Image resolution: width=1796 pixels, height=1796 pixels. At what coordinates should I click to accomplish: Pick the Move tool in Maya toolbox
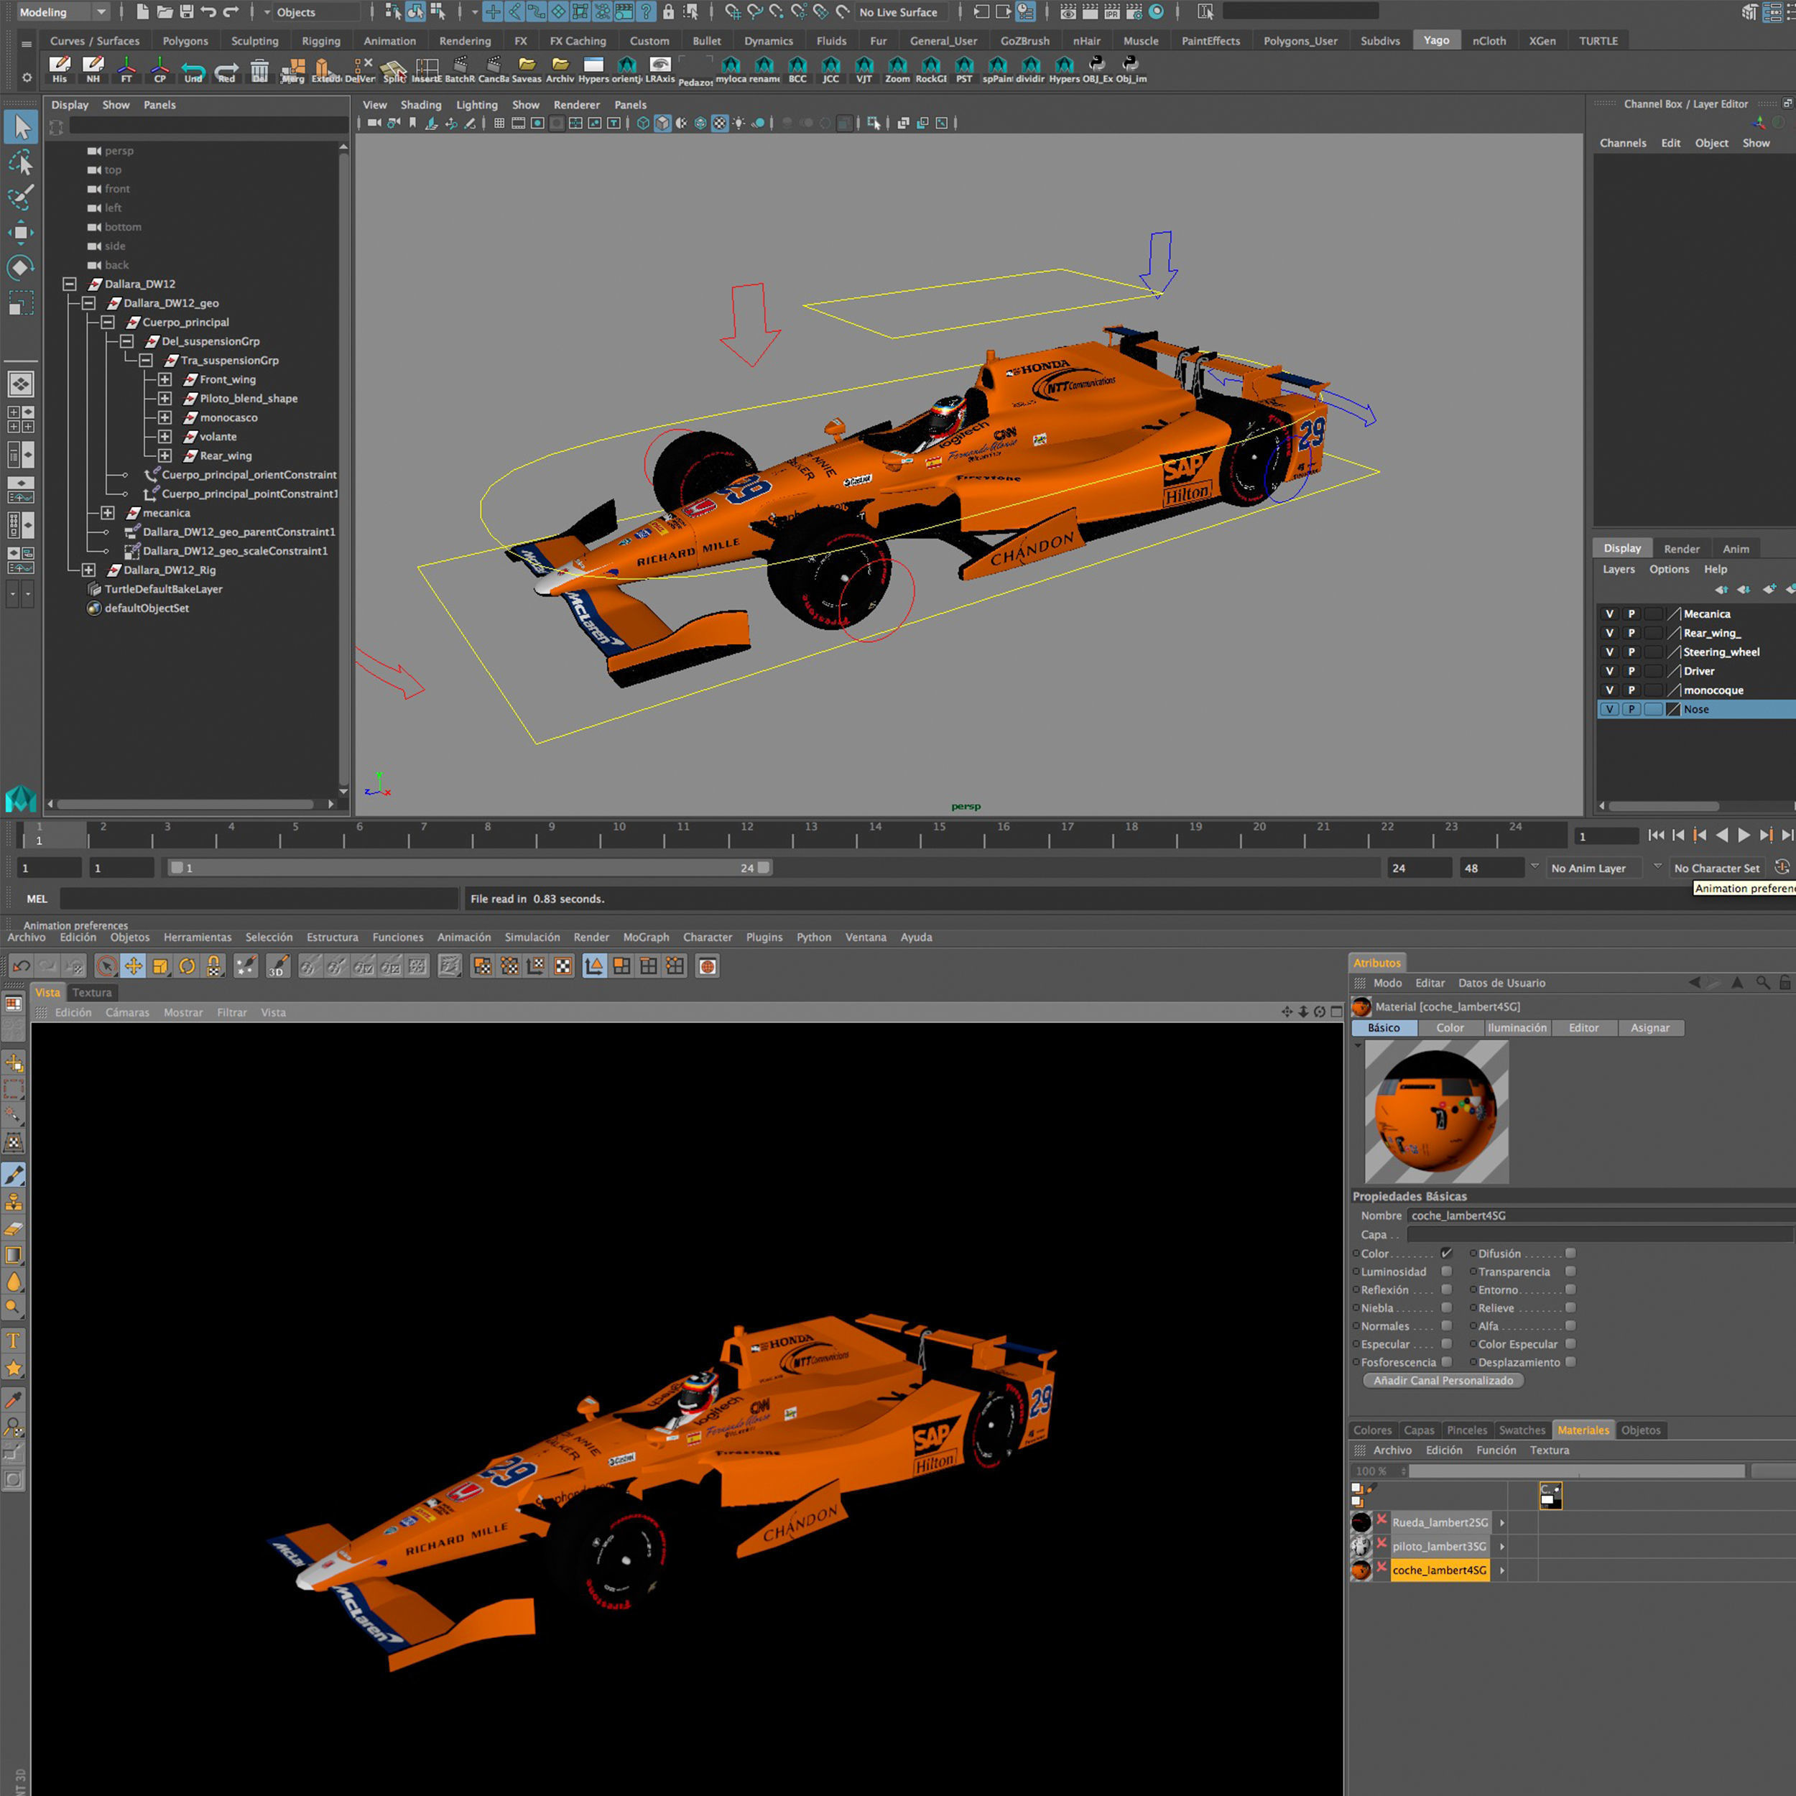click(20, 232)
